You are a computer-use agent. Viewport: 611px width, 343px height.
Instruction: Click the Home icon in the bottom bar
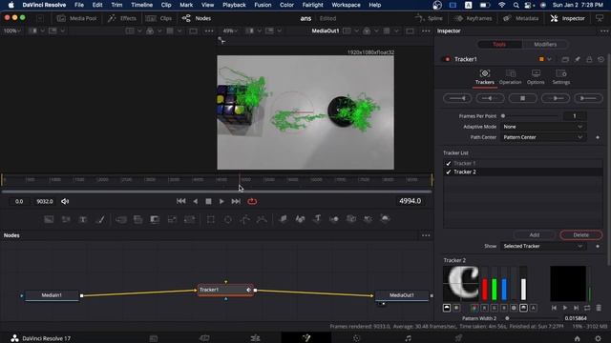[577, 338]
